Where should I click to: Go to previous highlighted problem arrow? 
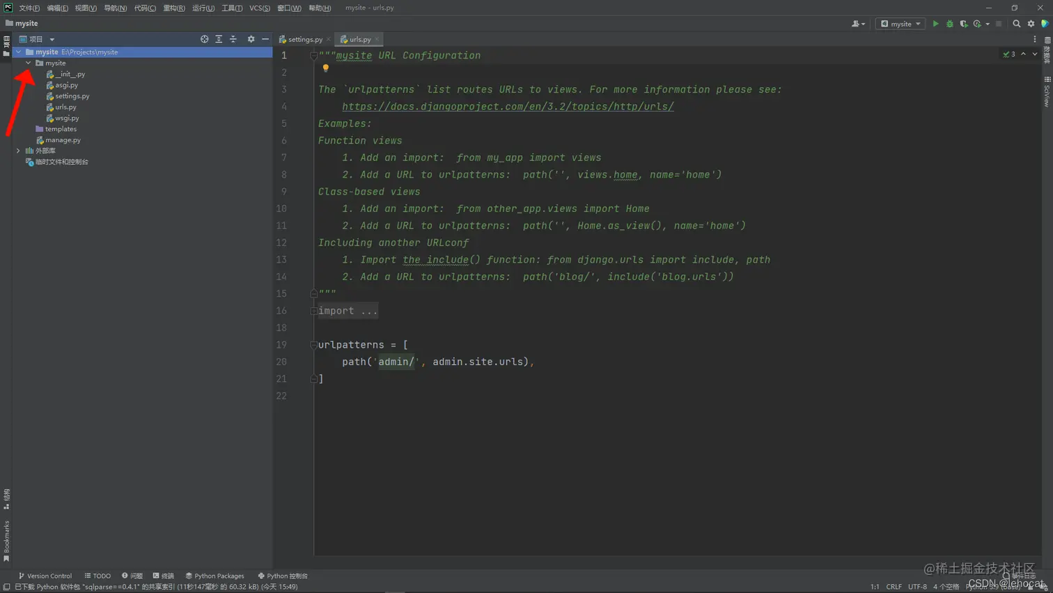tap(1023, 54)
